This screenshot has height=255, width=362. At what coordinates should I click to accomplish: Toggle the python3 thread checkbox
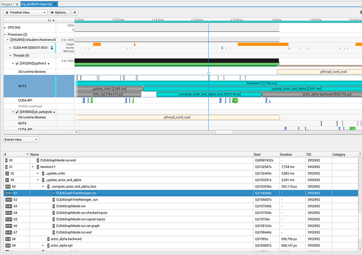click(17, 63)
